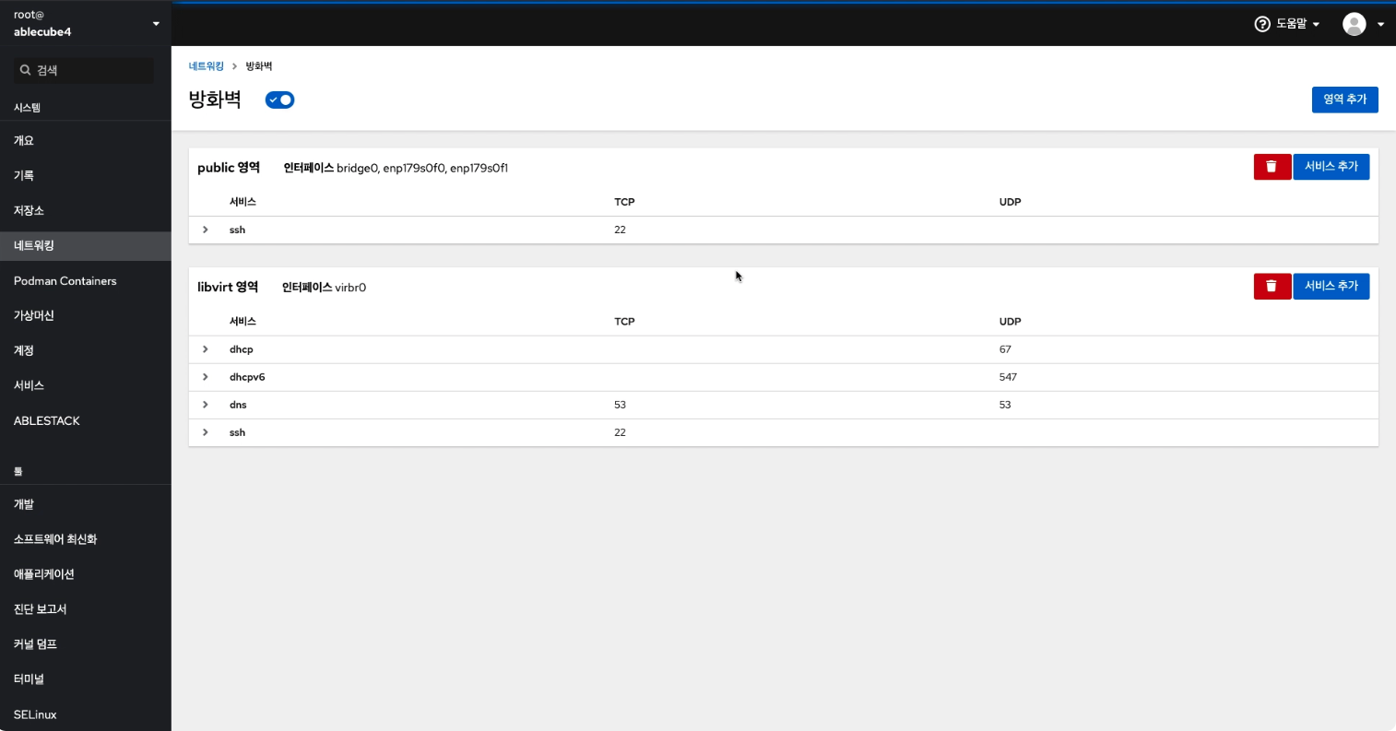Select 네트워킹 in the sidebar
This screenshot has height=731, width=1396.
pos(86,245)
